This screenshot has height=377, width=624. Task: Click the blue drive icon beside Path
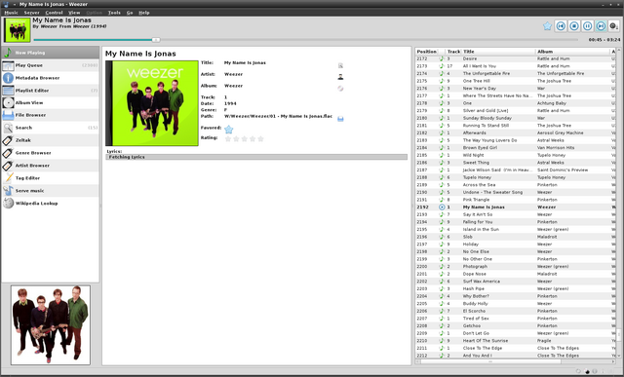340,119
